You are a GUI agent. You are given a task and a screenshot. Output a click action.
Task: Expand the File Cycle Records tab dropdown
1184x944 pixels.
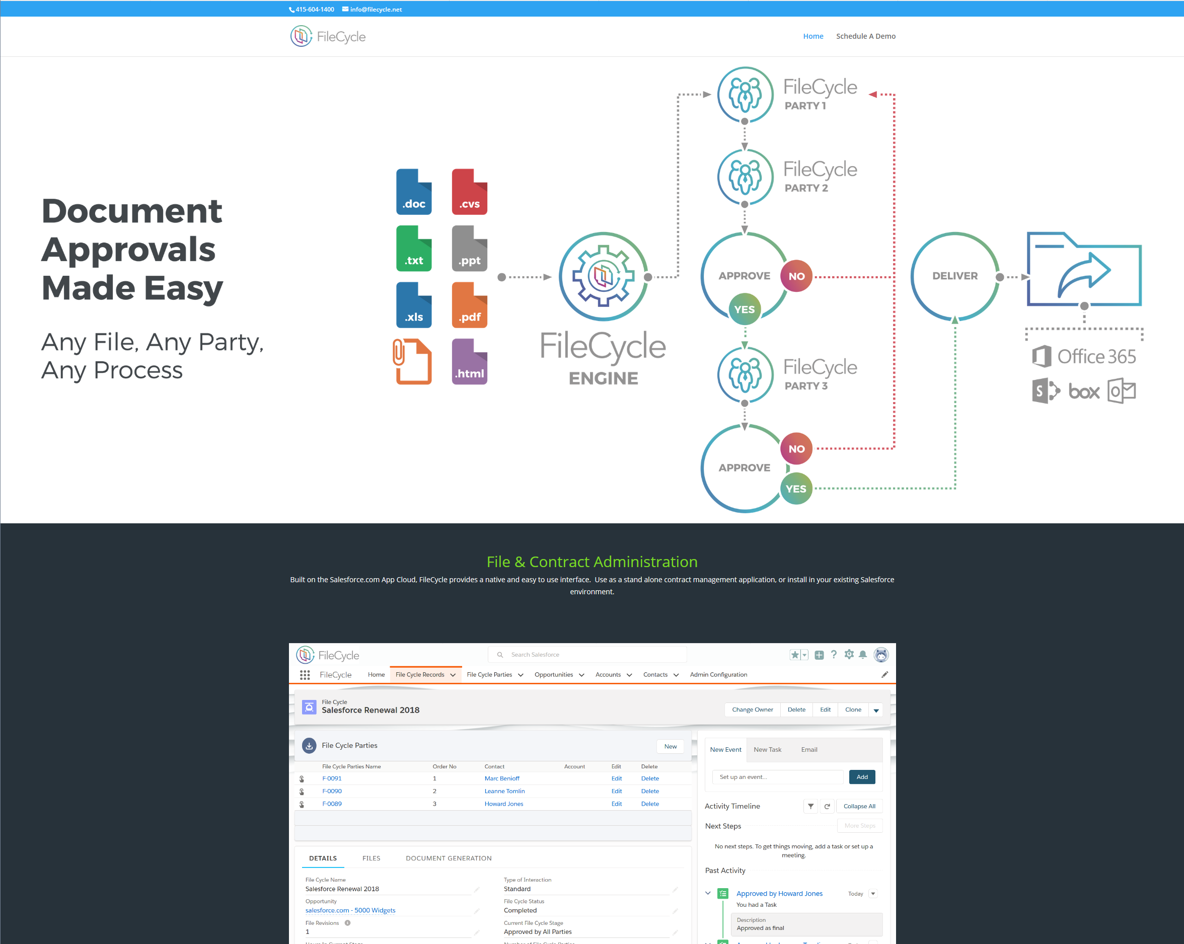pyautogui.click(x=453, y=675)
